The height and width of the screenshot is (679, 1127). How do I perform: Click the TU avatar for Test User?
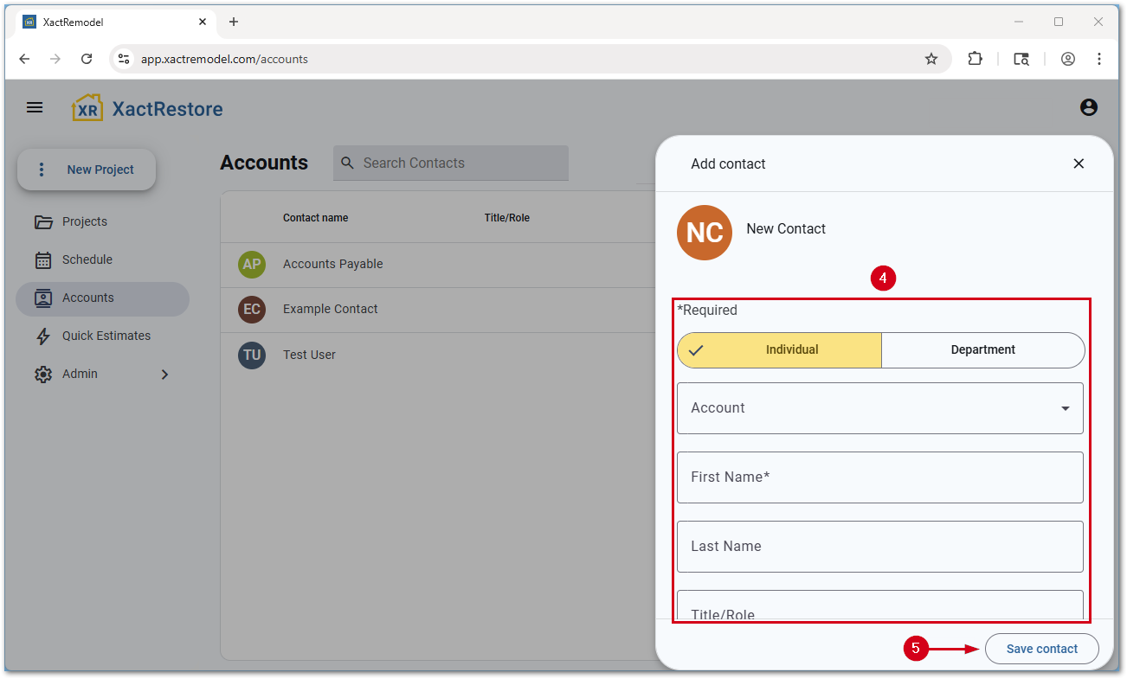pos(252,355)
